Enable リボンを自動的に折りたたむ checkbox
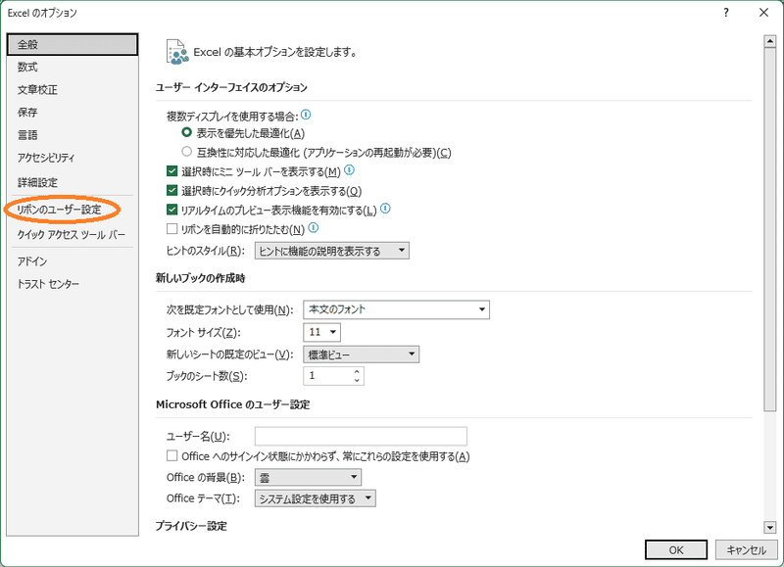The image size is (784, 567). click(x=172, y=229)
